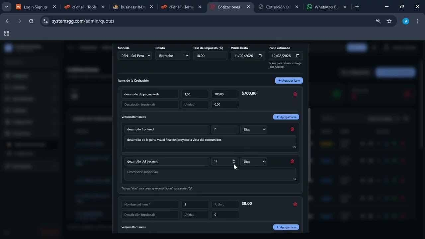Click the modal vertical scrollbar

[x=310, y=145]
